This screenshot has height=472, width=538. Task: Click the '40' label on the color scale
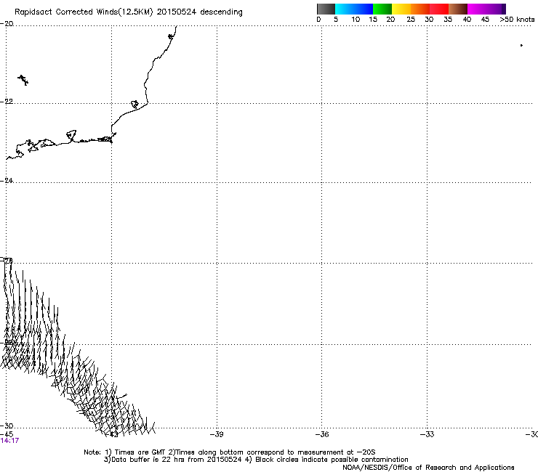pyautogui.click(x=467, y=20)
